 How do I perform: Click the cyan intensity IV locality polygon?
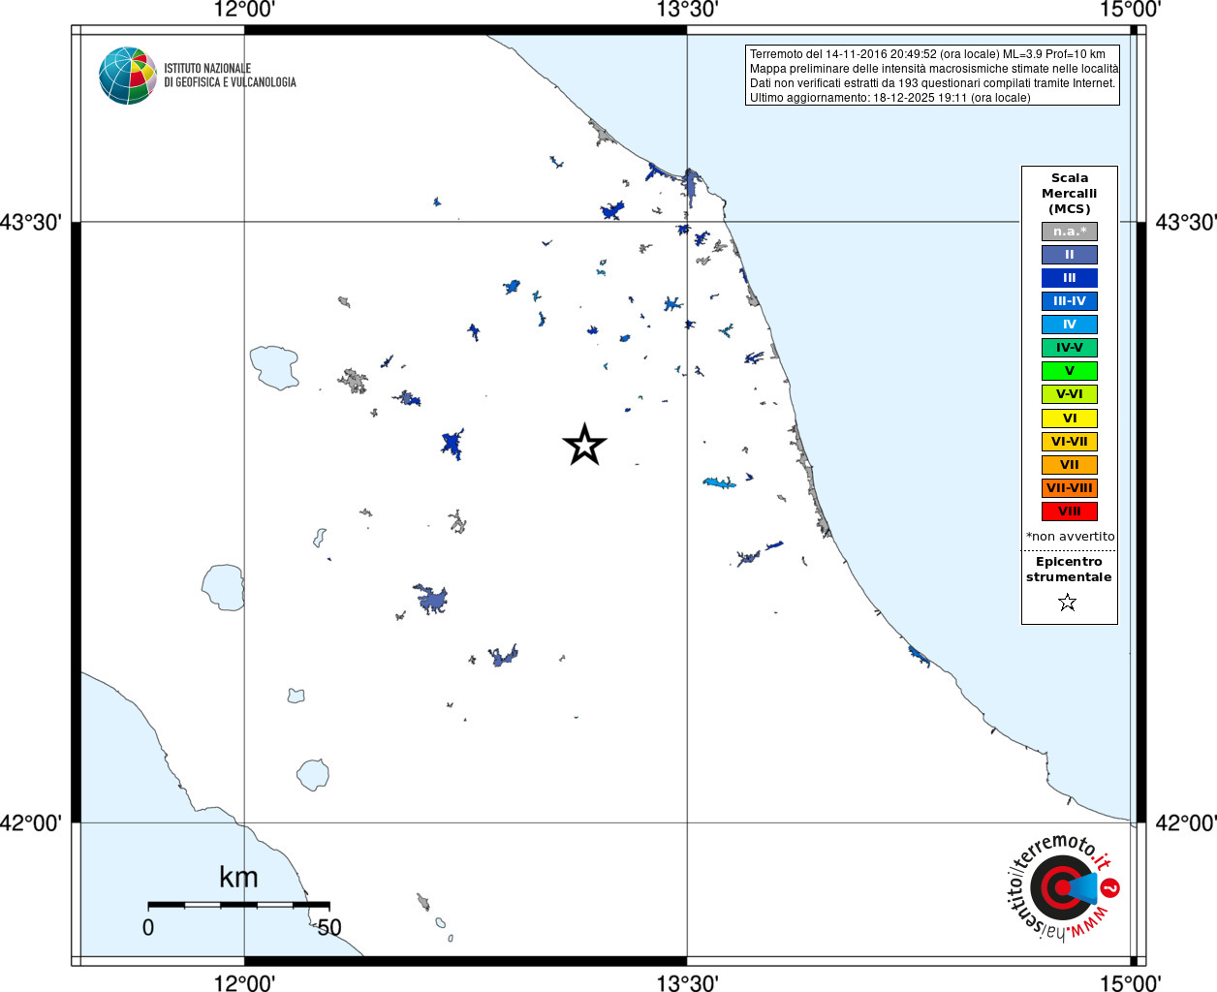click(x=719, y=482)
